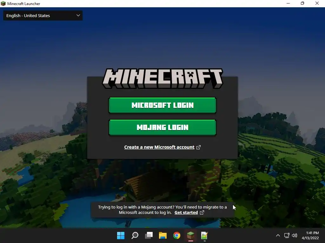Open the notepad app icon on taskbar
This screenshot has height=243, width=325.
click(x=204, y=235)
